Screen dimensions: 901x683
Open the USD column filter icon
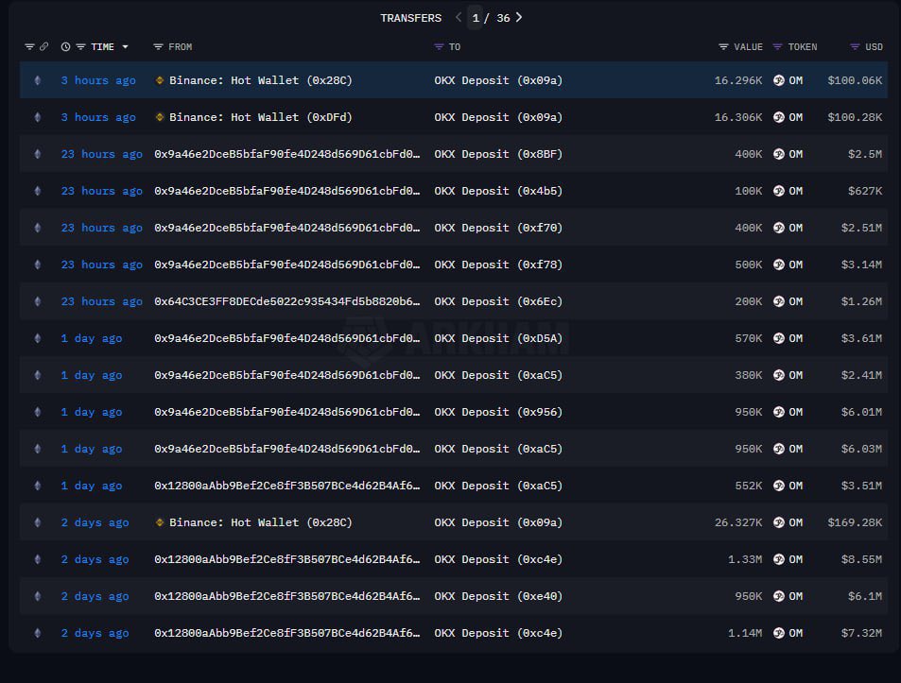click(855, 46)
